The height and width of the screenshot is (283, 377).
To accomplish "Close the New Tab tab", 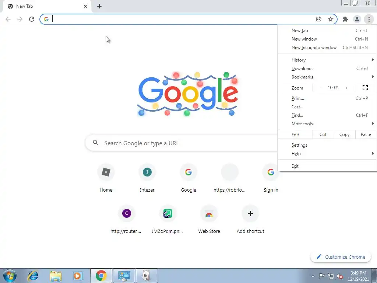I will click(x=85, y=6).
